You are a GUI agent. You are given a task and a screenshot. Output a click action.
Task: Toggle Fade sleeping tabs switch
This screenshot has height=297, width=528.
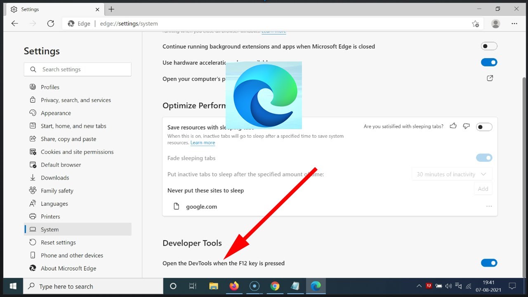point(484,158)
